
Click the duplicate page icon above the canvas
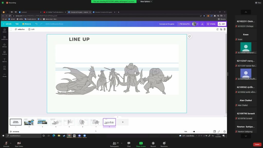(x=221, y=29)
